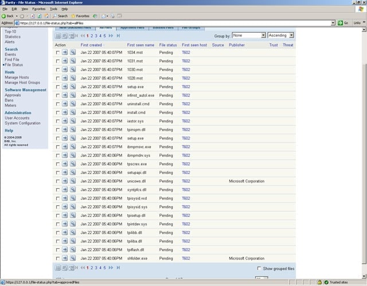Open the IE History icon

pyautogui.click(x=95, y=16)
